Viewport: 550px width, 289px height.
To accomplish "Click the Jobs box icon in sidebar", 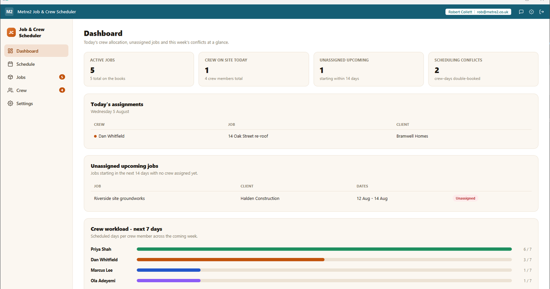I will [x=10, y=77].
